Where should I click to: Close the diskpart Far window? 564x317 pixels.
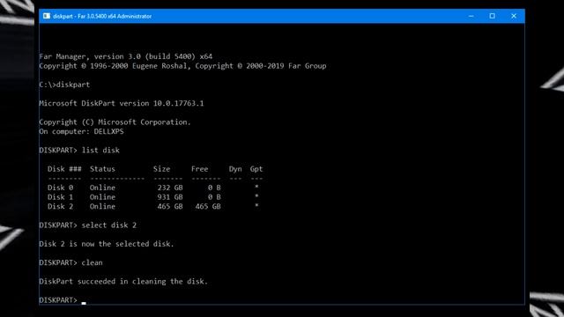pos(514,16)
